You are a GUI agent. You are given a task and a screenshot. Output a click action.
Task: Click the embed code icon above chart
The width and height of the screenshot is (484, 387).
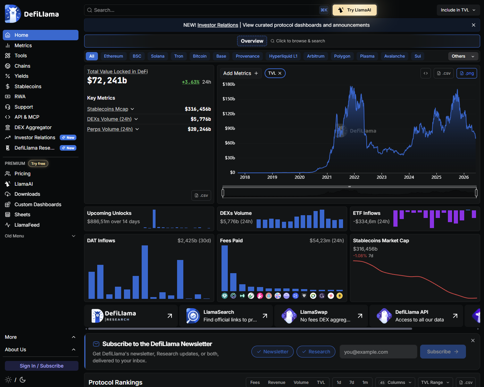(x=426, y=73)
